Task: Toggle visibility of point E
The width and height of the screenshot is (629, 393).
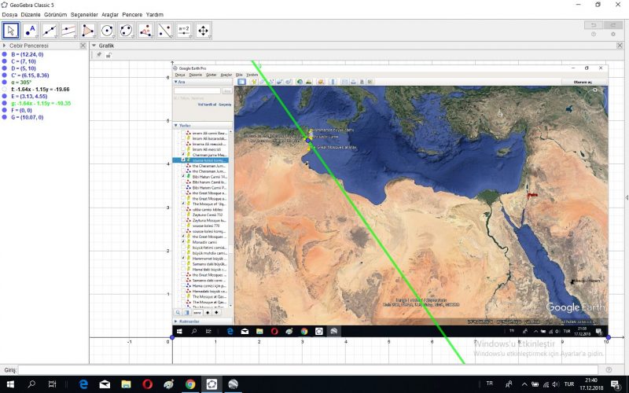Action: click(5, 96)
